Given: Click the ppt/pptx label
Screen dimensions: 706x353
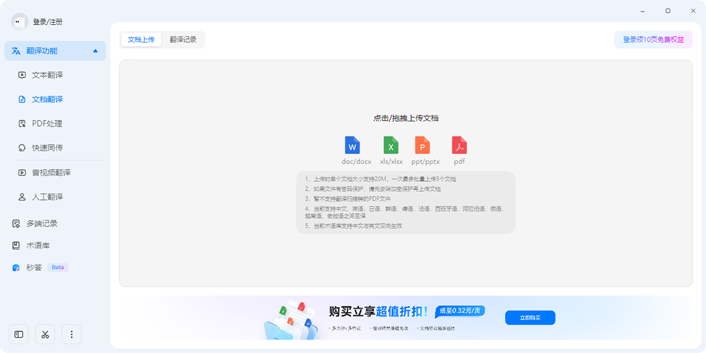Looking at the screenshot, I should 425,162.
